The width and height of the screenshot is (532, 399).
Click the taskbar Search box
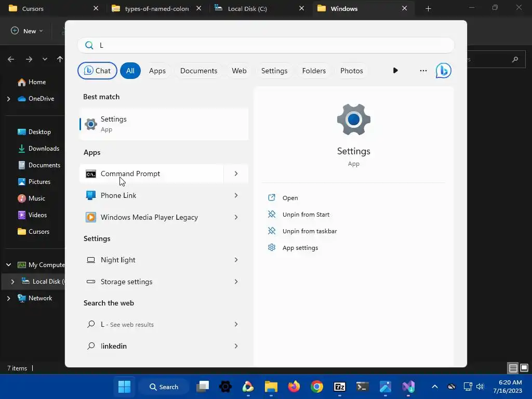164,387
